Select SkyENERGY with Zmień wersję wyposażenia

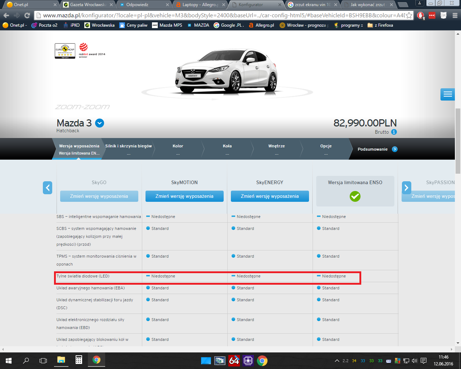tap(270, 196)
